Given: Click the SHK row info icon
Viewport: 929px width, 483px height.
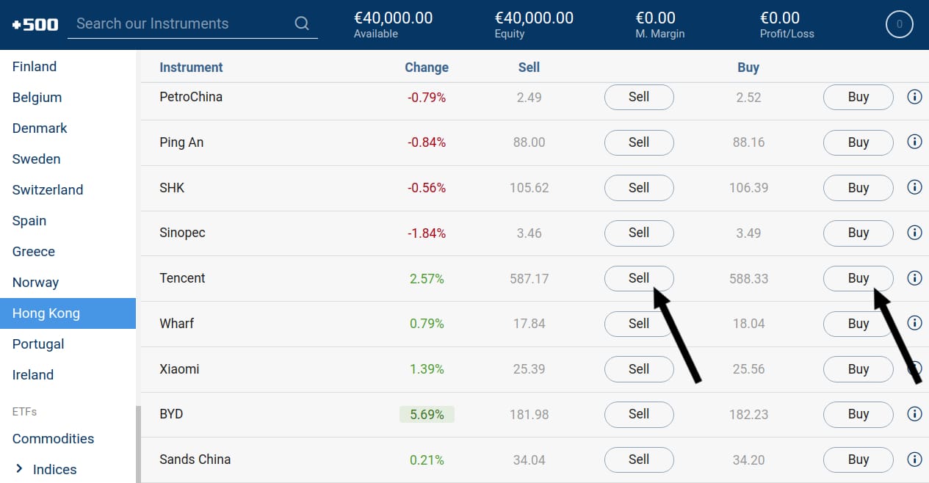Looking at the screenshot, I should point(914,188).
